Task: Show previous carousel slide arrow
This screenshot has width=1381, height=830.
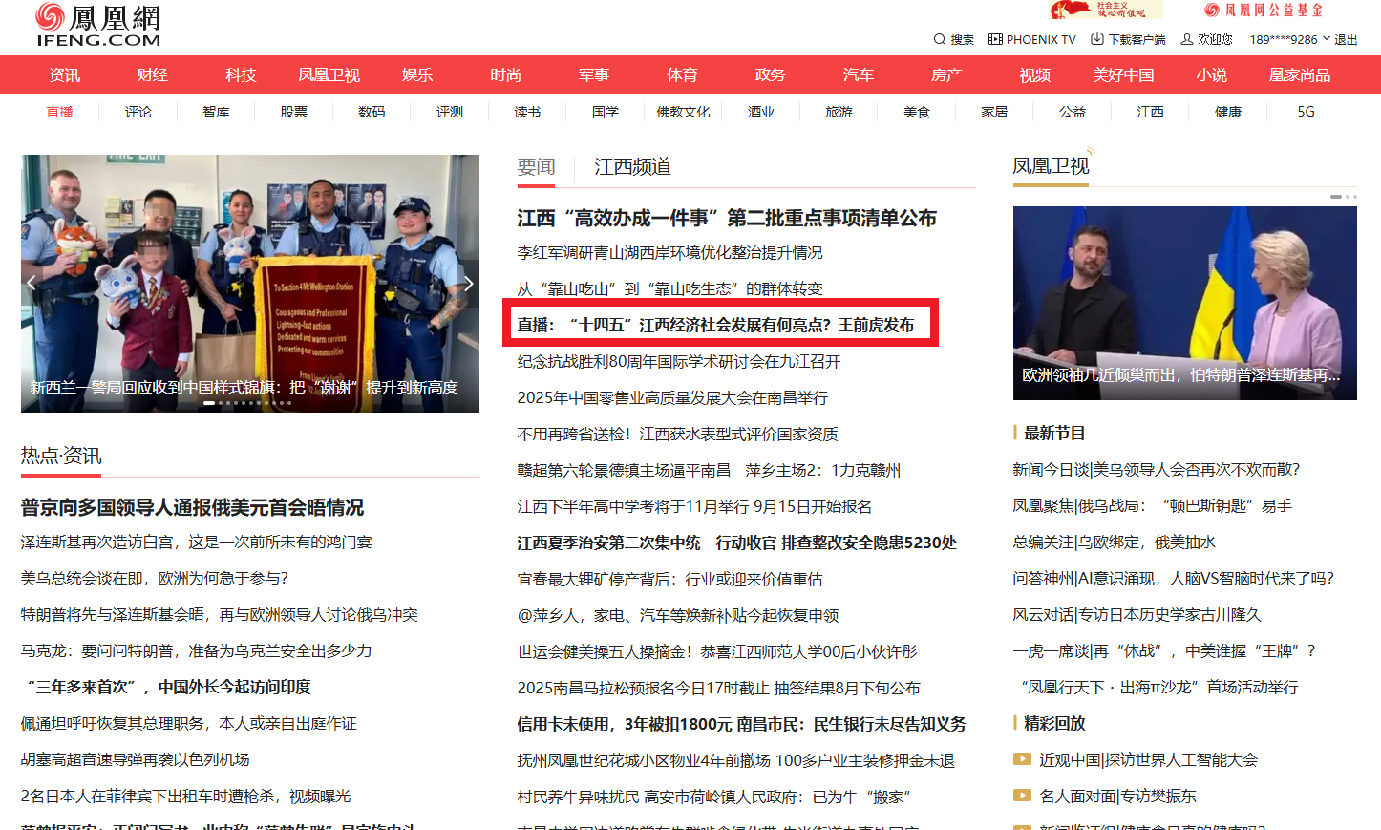Action: pyautogui.click(x=32, y=283)
